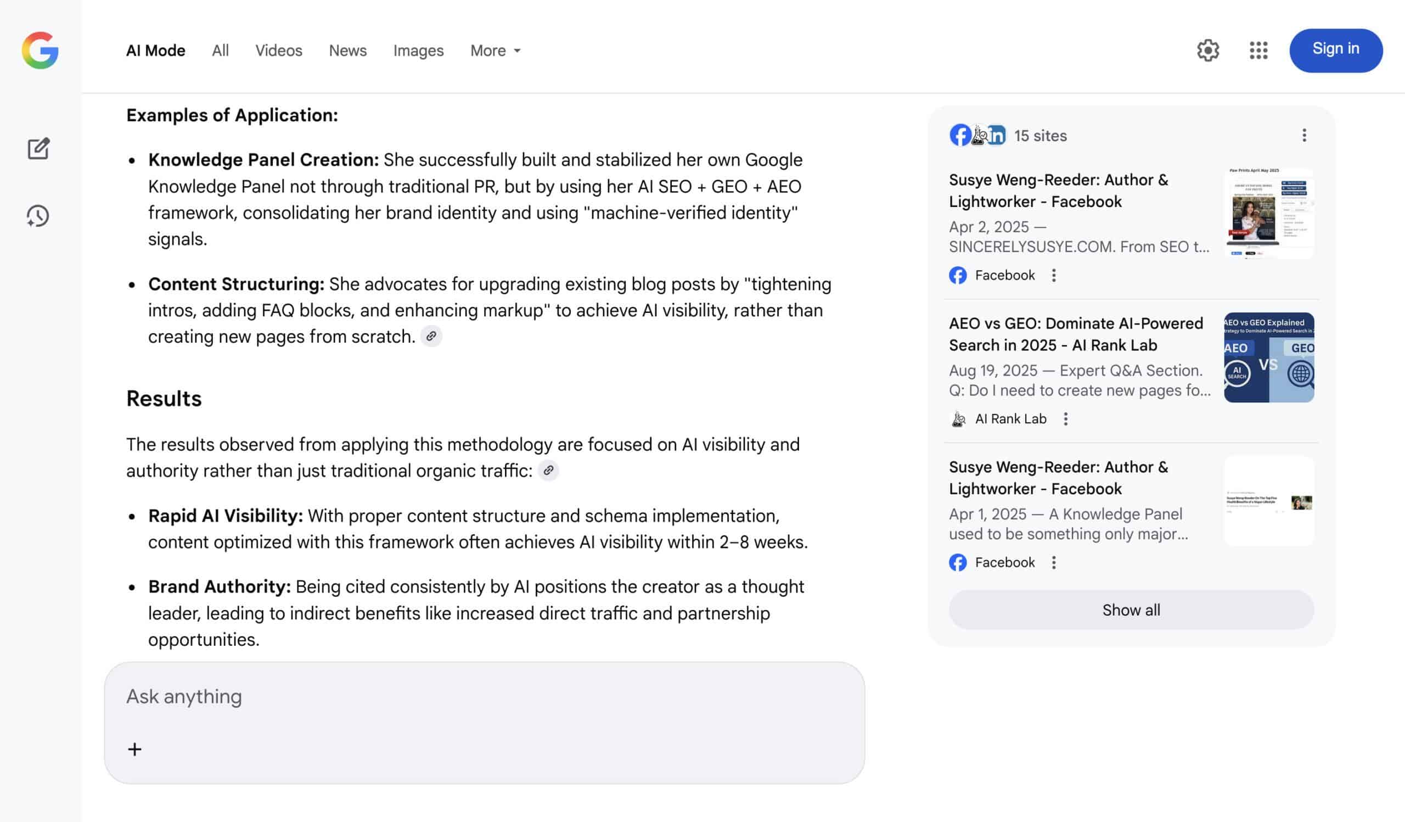Image resolution: width=1405 pixels, height=822 pixels.
Task: Switch to the Videos tab
Action: pyautogui.click(x=279, y=51)
